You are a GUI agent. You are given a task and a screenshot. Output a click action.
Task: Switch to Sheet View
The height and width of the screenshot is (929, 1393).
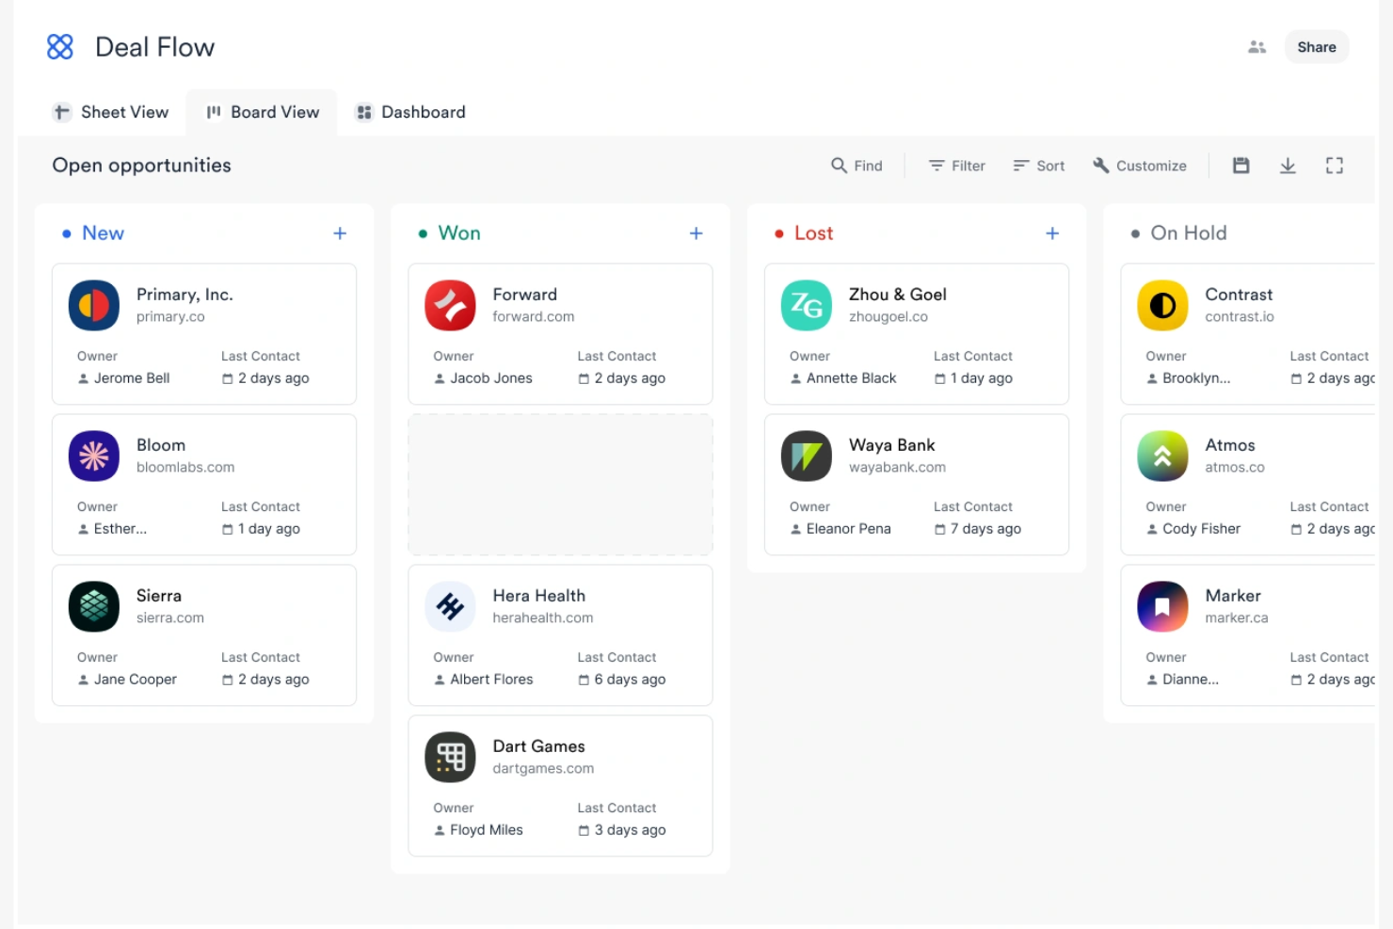click(x=110, y=112)
